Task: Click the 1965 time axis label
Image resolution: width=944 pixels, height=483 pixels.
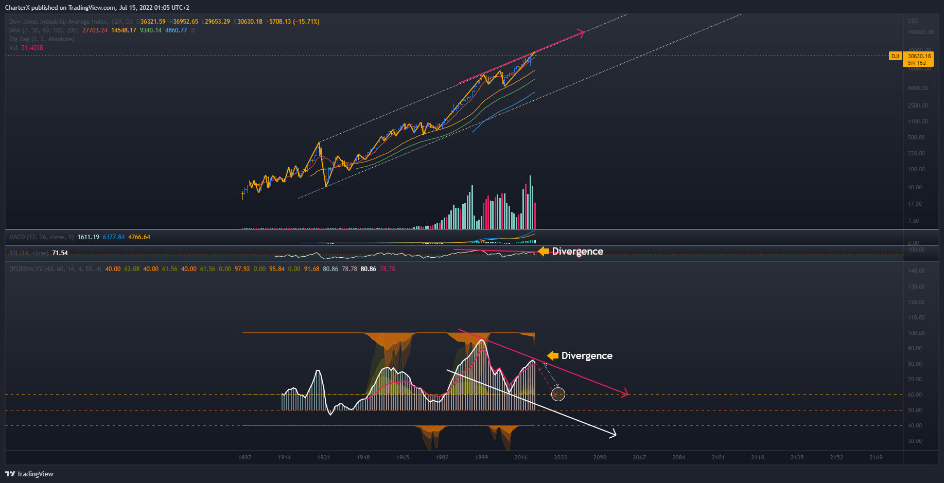Action: coord(403,457)
